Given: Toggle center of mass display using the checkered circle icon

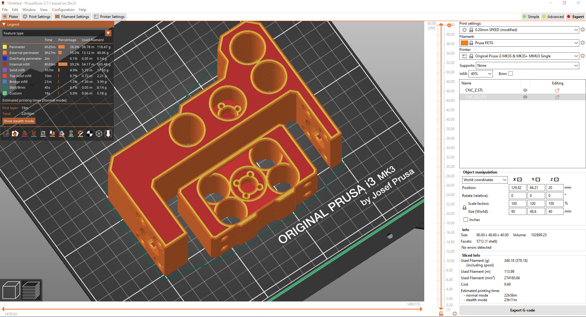Looking at the screenshot, I should click(x=90, y=134).
